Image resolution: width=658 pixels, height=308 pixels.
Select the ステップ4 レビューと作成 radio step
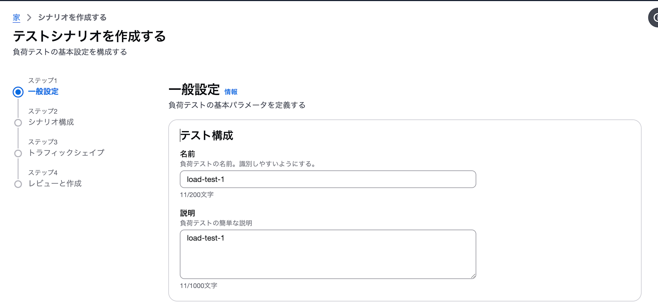(x=55, y=184)
